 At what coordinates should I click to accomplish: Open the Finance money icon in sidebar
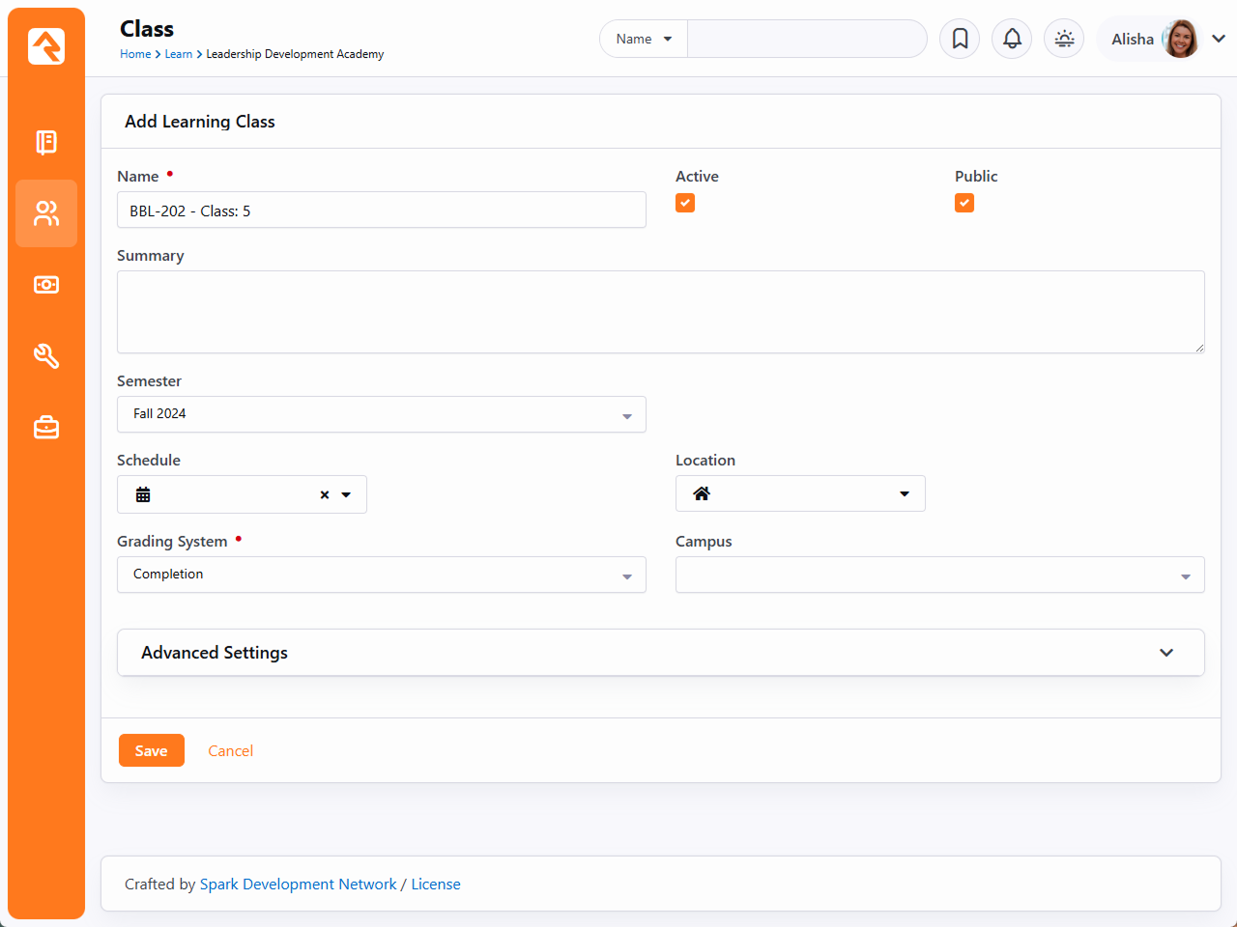46,285
